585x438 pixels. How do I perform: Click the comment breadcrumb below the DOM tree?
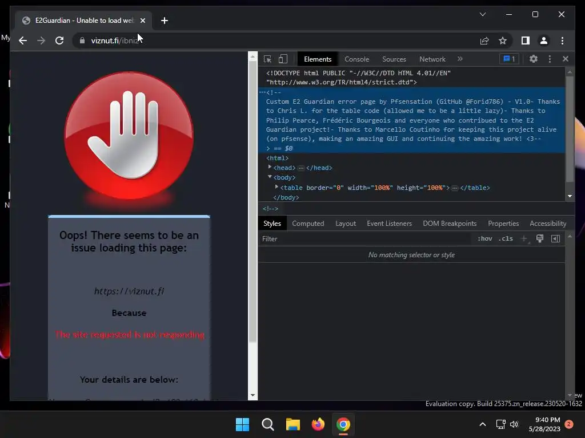(x=270, y=209)
